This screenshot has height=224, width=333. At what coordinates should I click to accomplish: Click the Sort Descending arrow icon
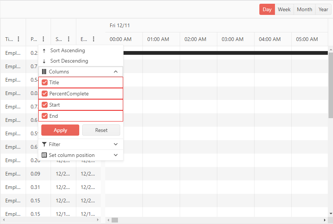[x=45, y=61]
